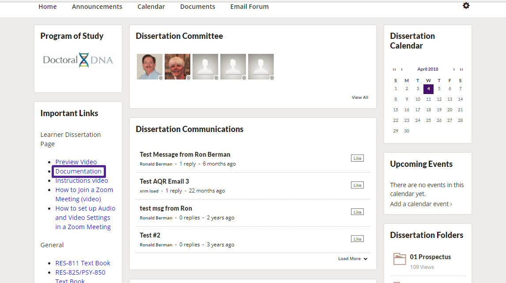The height and width of the screenshot is (283, 506).
Task: Select highlighted April 4 in calendar
Action: pos(429,89)
